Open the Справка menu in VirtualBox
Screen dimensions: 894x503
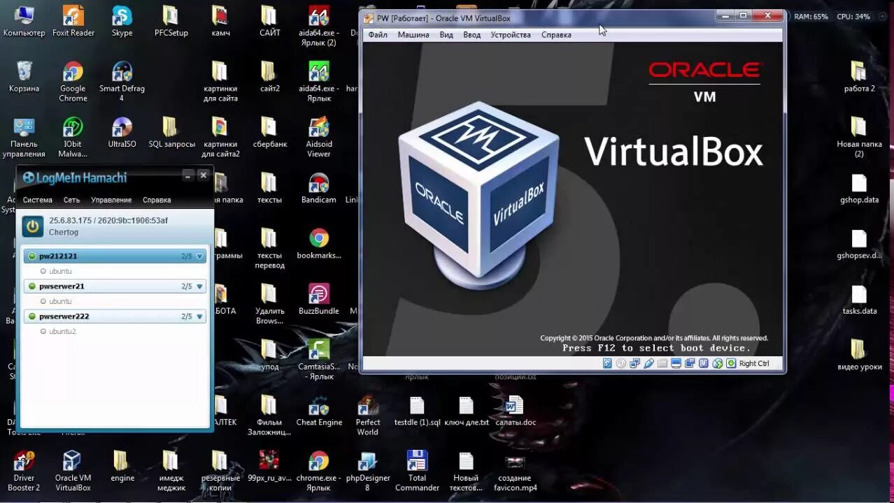(x=556, y=35)
